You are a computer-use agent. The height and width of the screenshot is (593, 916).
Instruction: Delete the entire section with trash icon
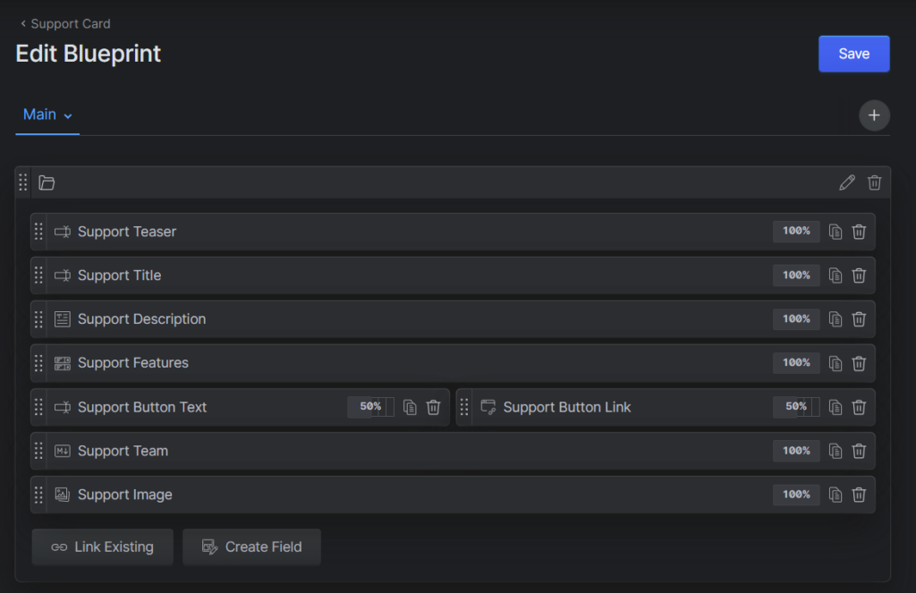pos(875,182)
